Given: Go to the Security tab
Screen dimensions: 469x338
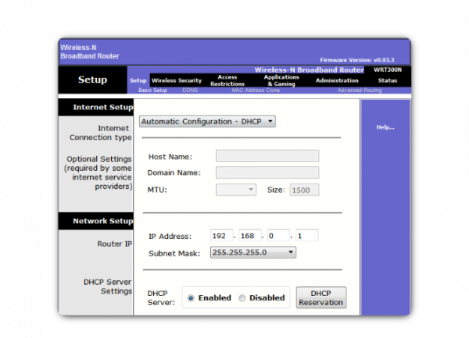Looking at the screenshot, I should [190, 80].
